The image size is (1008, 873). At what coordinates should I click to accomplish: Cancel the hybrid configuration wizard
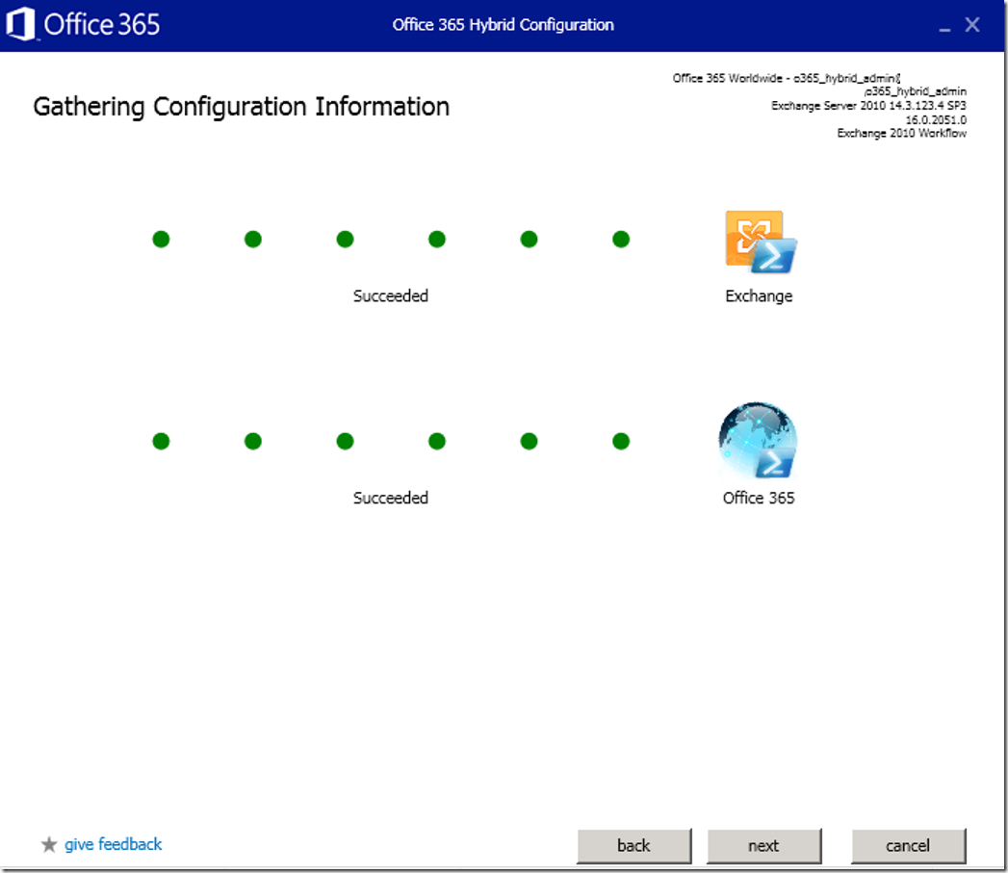(908, 845)
